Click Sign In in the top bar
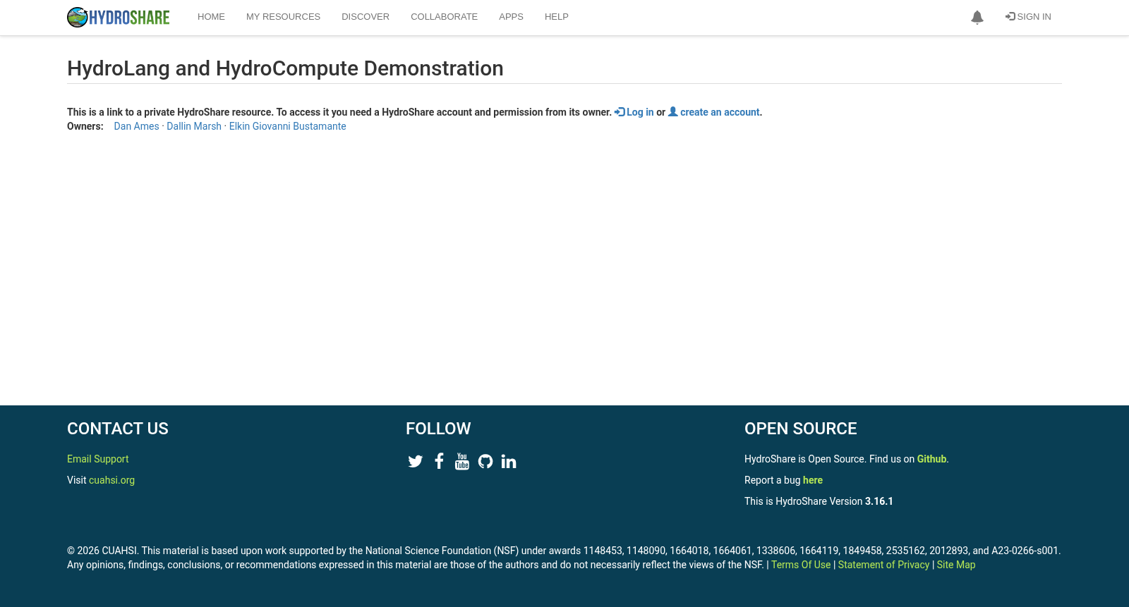The width and height of the screenshot is (1129, 607). 1028,17
